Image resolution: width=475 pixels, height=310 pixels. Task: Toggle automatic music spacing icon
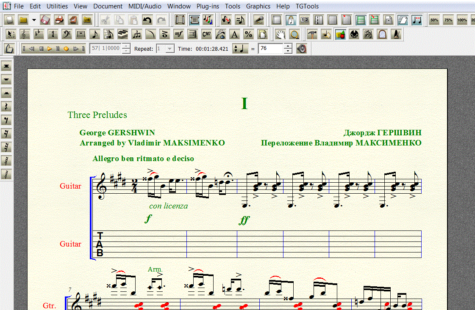(417, 20)
